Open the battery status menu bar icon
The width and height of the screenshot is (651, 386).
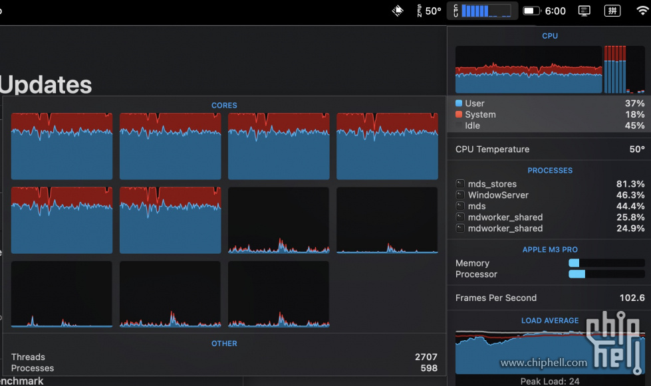pos(531,11)
